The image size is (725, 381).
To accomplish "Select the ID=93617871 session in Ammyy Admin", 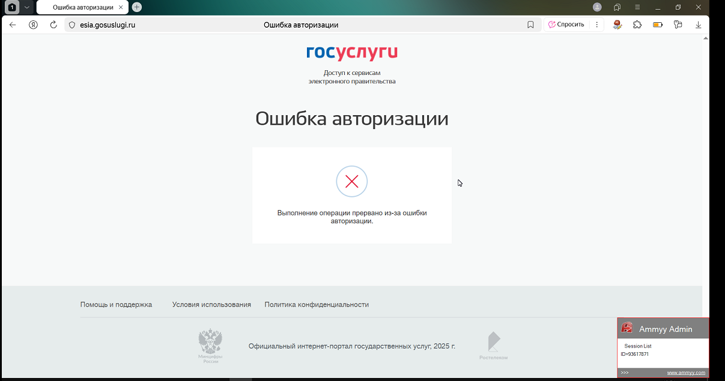I will [635, 354].
